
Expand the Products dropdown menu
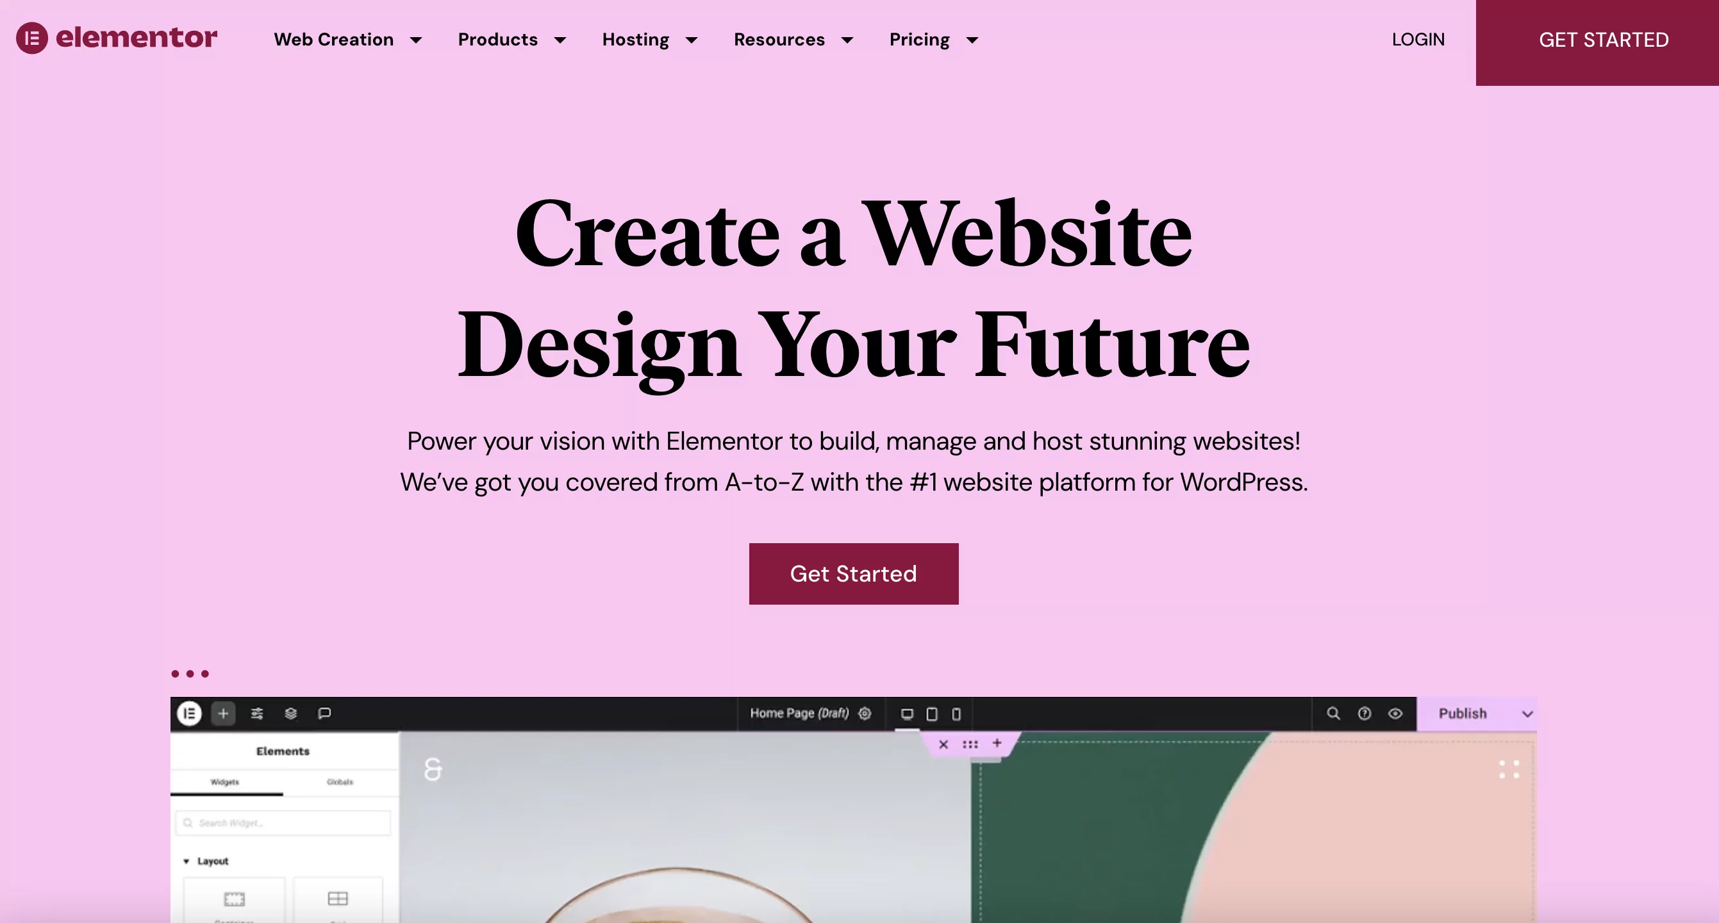click(x=511, y=40)
